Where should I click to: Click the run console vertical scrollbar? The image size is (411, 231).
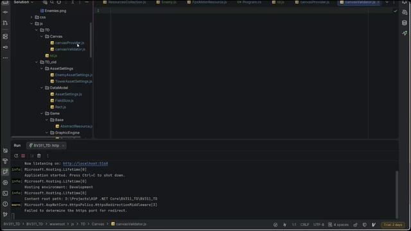(397, 194)
